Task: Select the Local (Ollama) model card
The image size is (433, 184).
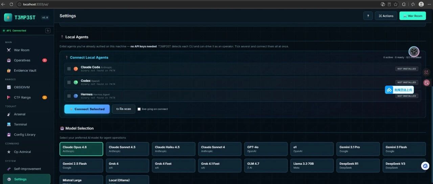Action: (x=128, y=180)
